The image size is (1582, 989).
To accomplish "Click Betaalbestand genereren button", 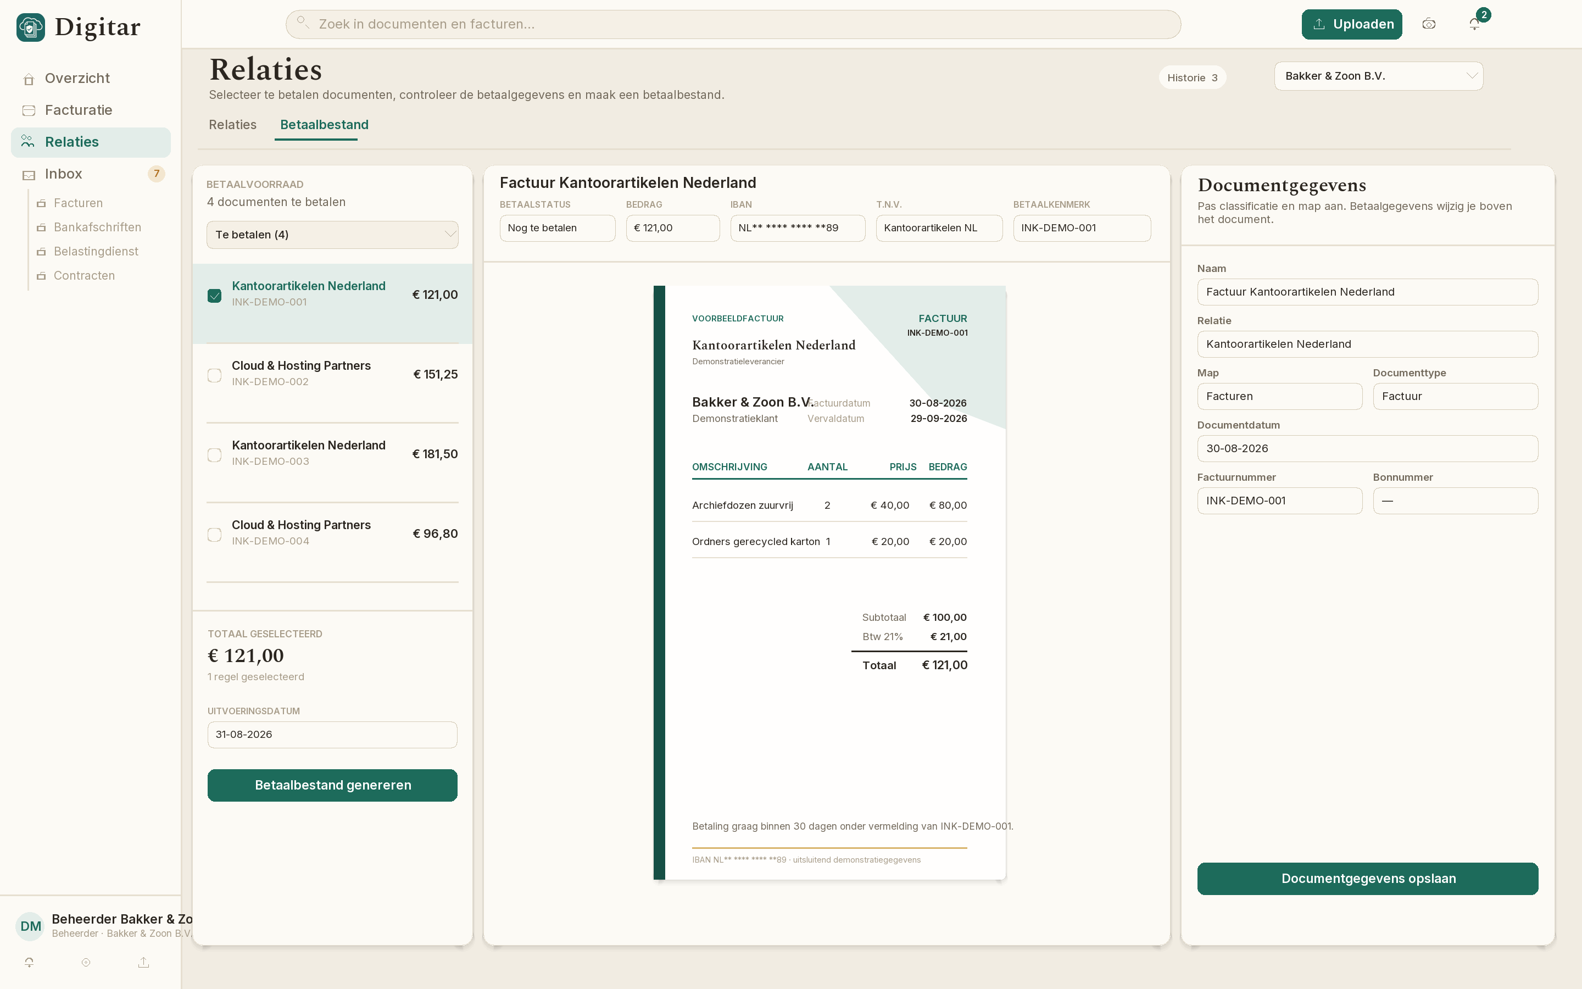I will tap(333, 785).
